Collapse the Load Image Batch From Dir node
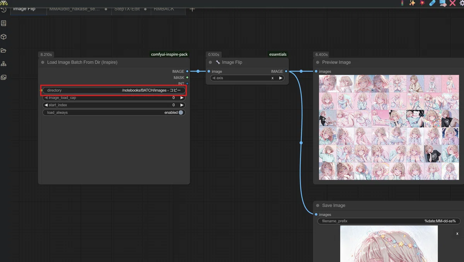 point(43,62)
